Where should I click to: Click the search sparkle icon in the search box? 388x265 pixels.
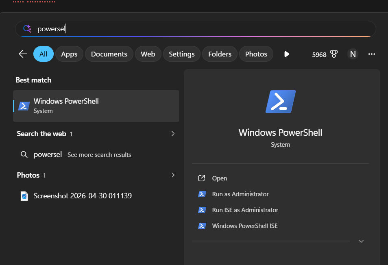27,29
